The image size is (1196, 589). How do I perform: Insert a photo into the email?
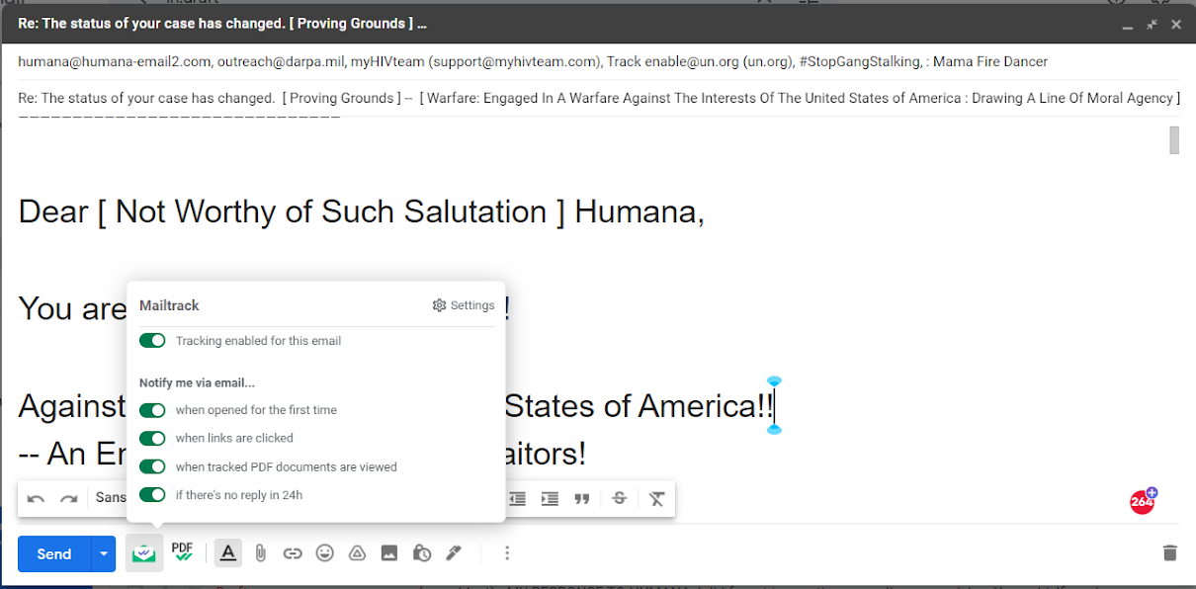pos(389,553)
